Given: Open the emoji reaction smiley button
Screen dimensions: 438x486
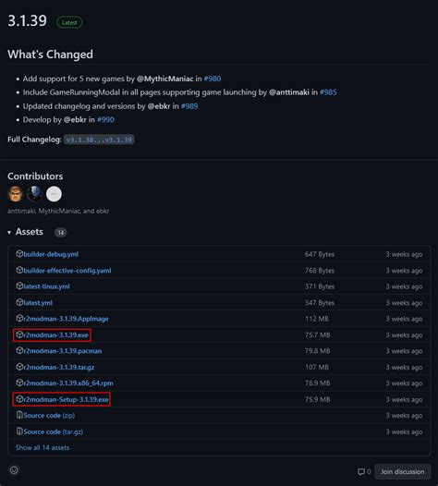Looking at the screenshot, I should [14, 470].
